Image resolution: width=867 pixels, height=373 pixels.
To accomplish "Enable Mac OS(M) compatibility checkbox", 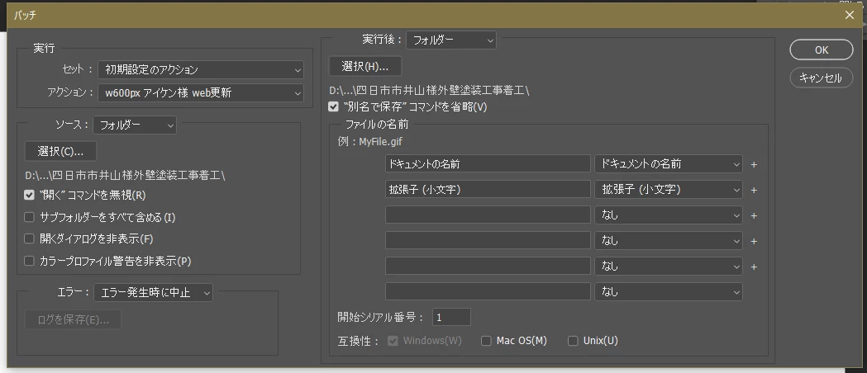I will [486, 341].
